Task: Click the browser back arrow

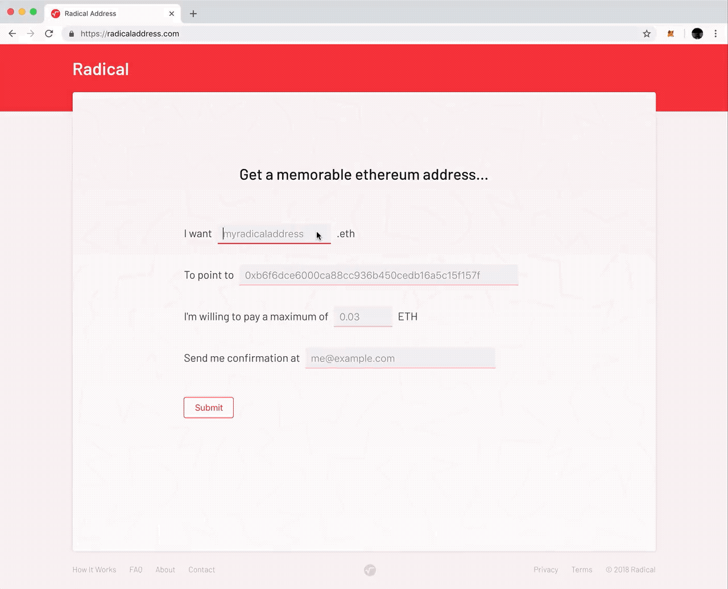Action: coord(12,34)
